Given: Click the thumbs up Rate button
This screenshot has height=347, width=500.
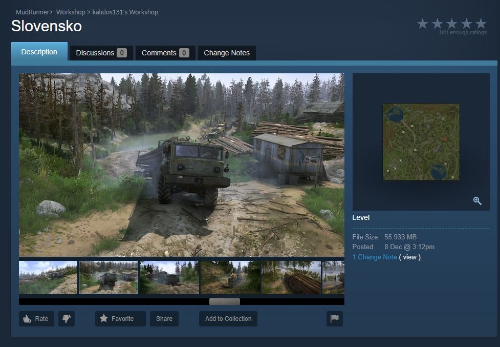Looking at the screenshot, I should coord(36,319).
